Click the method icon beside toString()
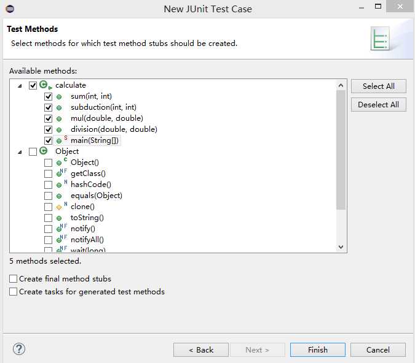Image resolution: width=415 pixels, height=363 pixels. [x=59, y=218]
